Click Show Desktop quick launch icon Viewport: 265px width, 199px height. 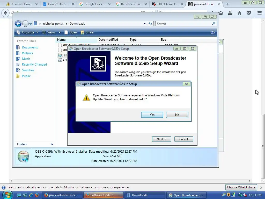(19, 195)
